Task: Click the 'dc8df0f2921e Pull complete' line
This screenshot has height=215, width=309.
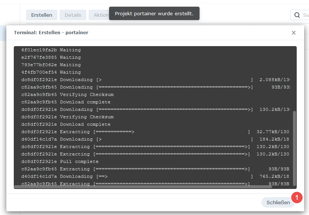Action: (x=60, y=162)
